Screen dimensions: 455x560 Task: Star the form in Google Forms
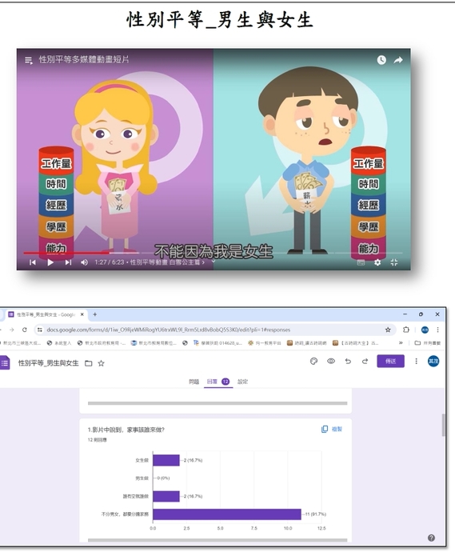click(x=101, y=363)
